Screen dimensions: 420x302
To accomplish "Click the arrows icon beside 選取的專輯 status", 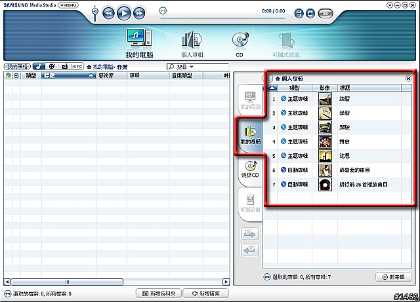I will [x=267, y=277].
